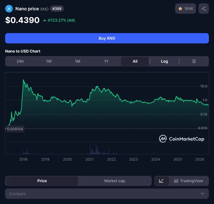
Task: Open the Compare coin selector field
Action: click(107, 194)
